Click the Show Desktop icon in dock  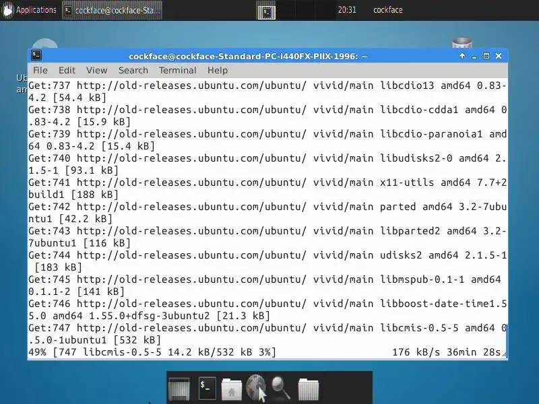[x=179, y=389]
